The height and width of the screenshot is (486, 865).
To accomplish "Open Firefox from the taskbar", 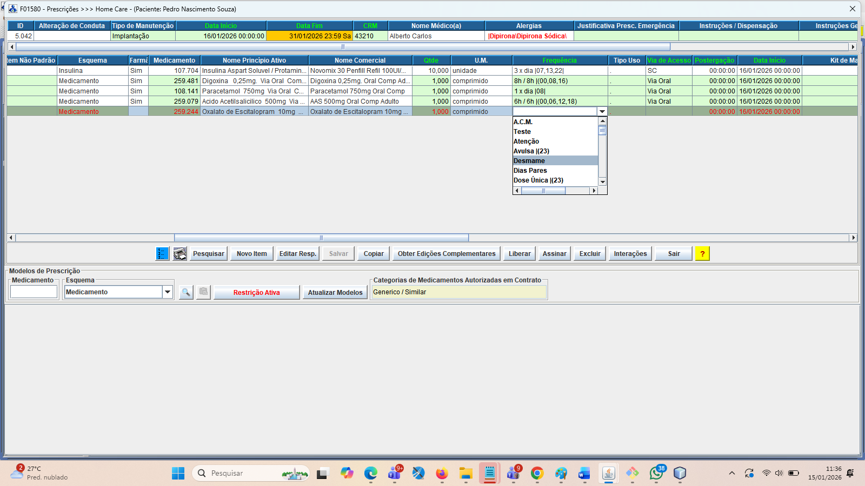I will [442, 474].
